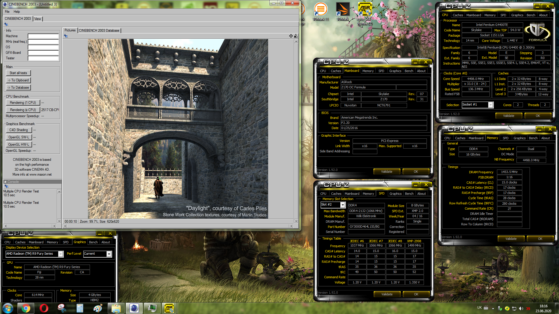The image size is (559, 314).
Task: Open the Socket #1 selection dropdown
Action: (x=491, y=105)
